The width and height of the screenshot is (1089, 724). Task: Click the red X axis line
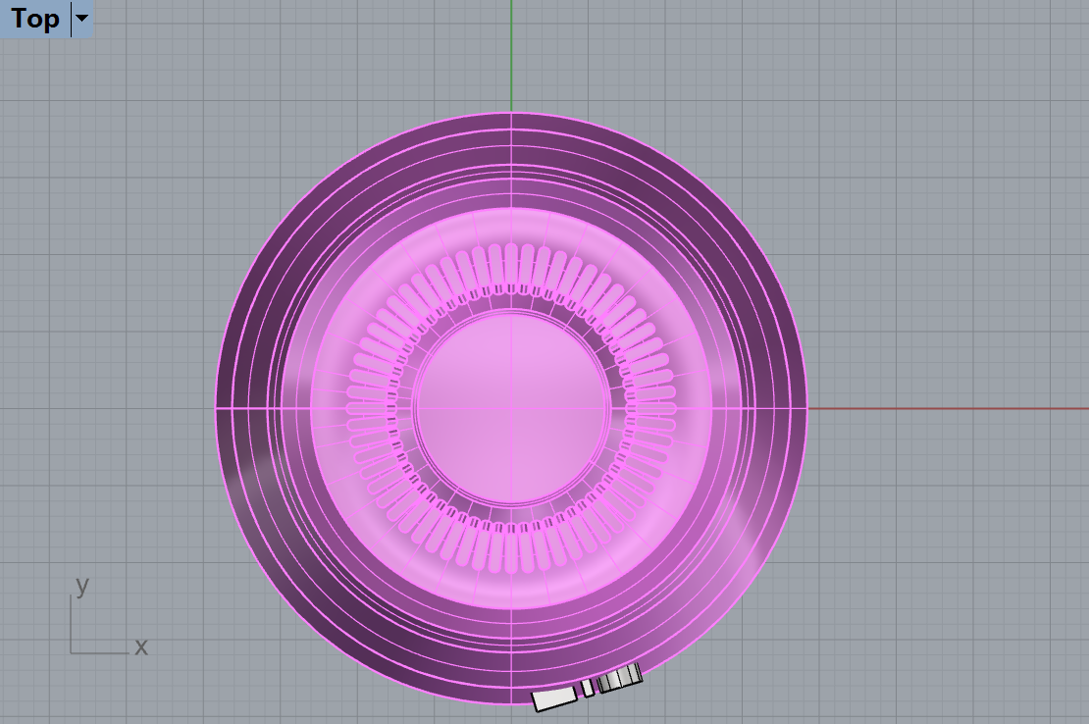[942, 408]
